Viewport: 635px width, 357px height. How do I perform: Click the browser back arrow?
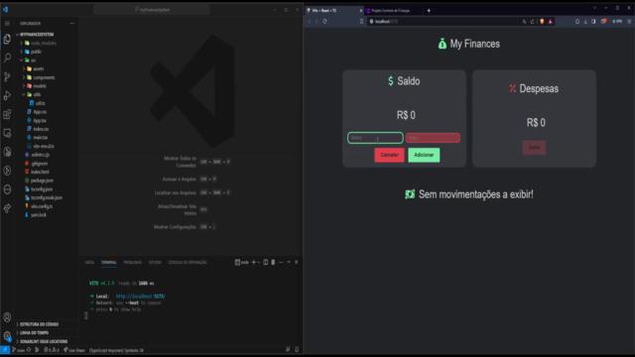[x=309, y=22]
